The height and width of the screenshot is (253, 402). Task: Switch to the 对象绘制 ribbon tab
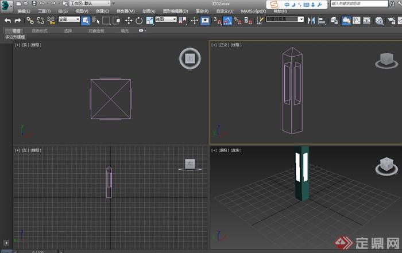pos(96,31)
